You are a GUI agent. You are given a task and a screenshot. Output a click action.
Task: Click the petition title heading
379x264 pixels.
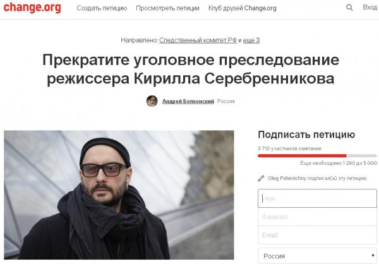click(191, 69)
